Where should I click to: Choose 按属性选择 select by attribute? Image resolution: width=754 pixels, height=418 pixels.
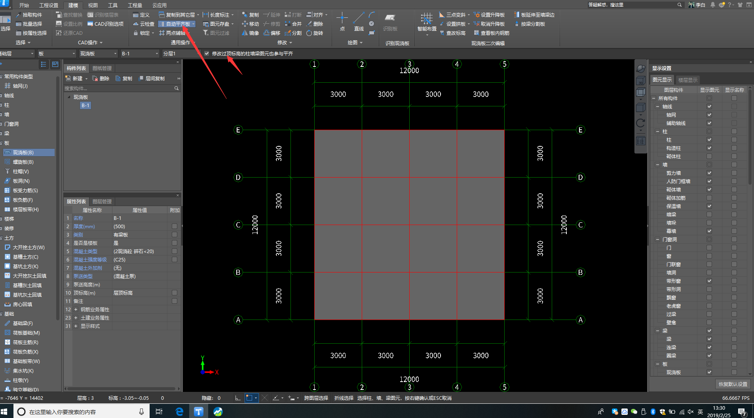31,33
